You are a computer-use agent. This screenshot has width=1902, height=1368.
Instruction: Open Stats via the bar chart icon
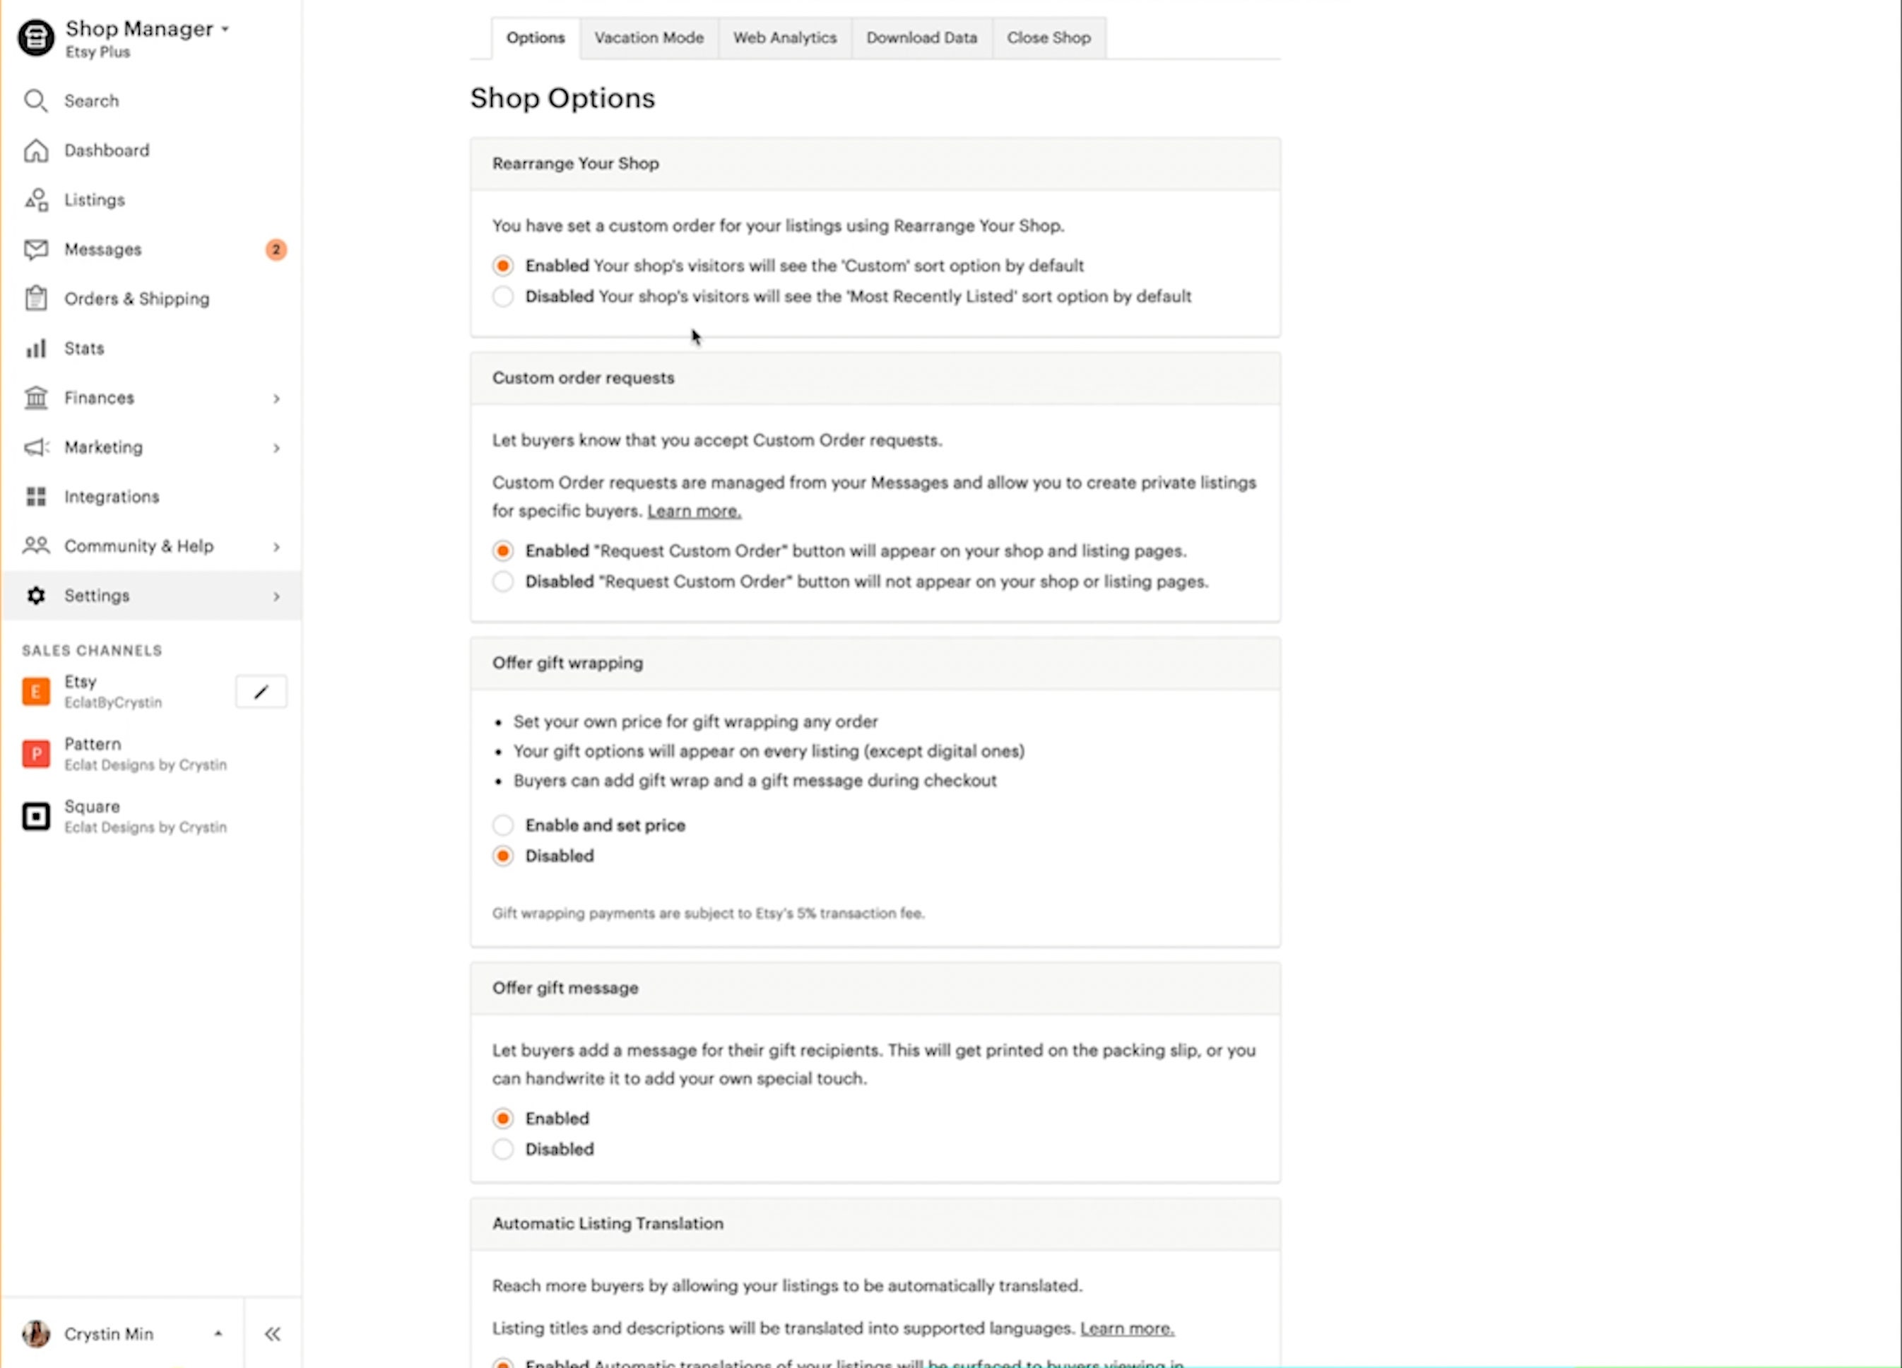coord(35,348)
